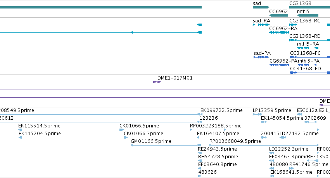Select the DME1-017M01 feature arrows
The height and width of the screenshot is (178, 330).
(x=157, y=82)
